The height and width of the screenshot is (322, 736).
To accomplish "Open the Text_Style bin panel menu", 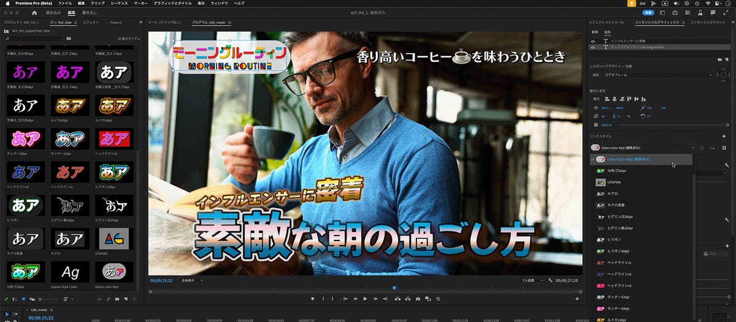I will point(75,22).
